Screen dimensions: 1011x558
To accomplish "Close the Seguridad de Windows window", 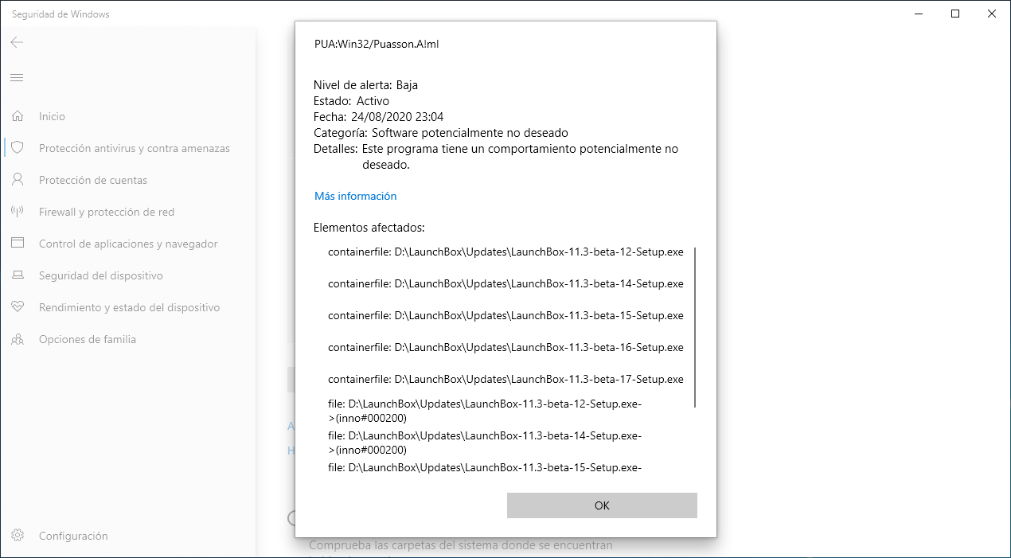I will tap(992, 14).
